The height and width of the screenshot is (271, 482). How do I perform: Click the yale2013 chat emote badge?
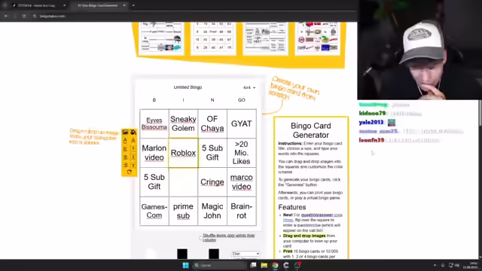(392, 122)
